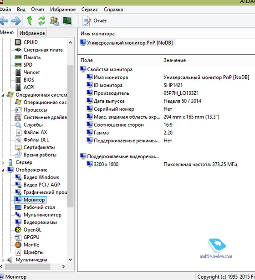Open the user management toolbar icon
Screen dimensions: 255x280
[54, 21]
